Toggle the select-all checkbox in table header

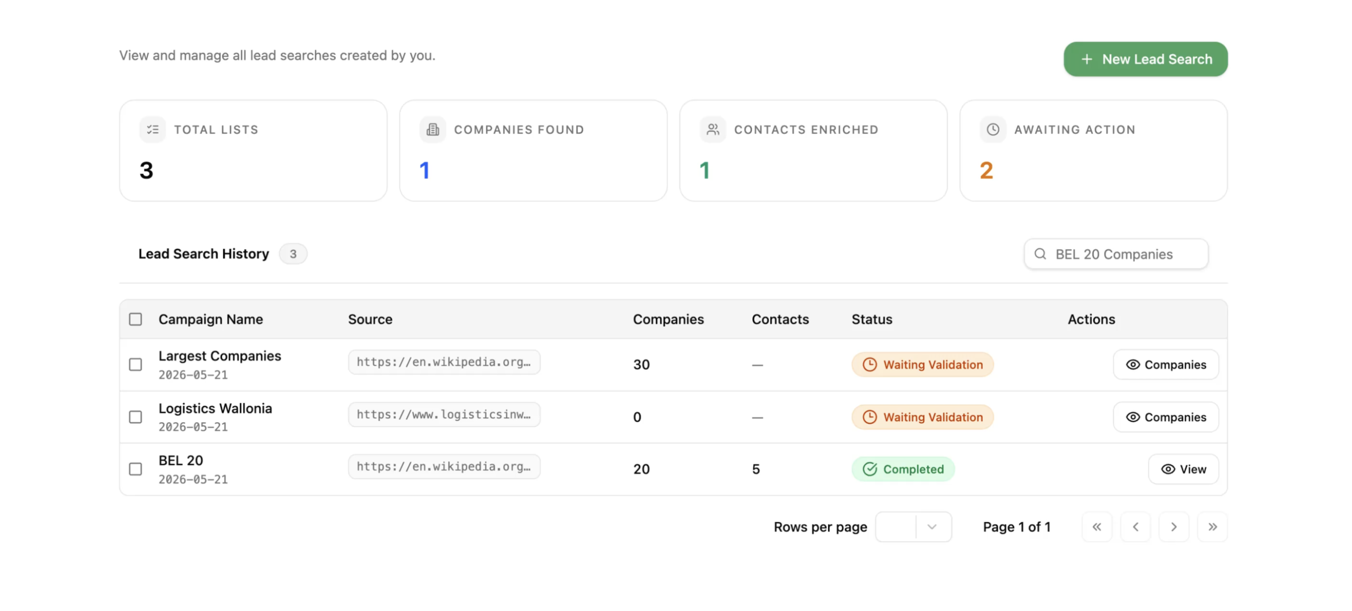(135, 319)
